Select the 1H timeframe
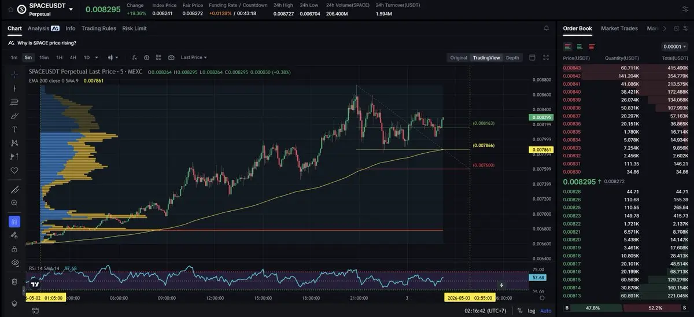This screenshot has height=317, width=694. click(59, 58)
